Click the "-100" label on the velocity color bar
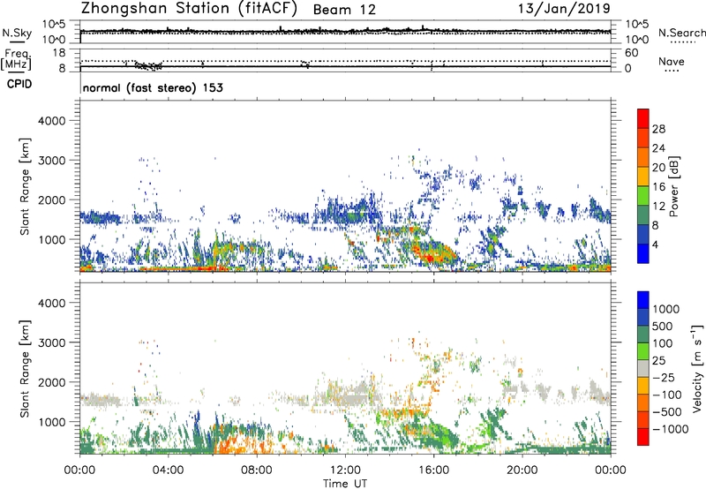Image resolution: width=706 pixels, height=489 pixels. (x=666, y=395)
